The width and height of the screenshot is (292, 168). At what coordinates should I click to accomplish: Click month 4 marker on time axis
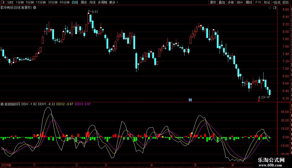tap(152, 165)
